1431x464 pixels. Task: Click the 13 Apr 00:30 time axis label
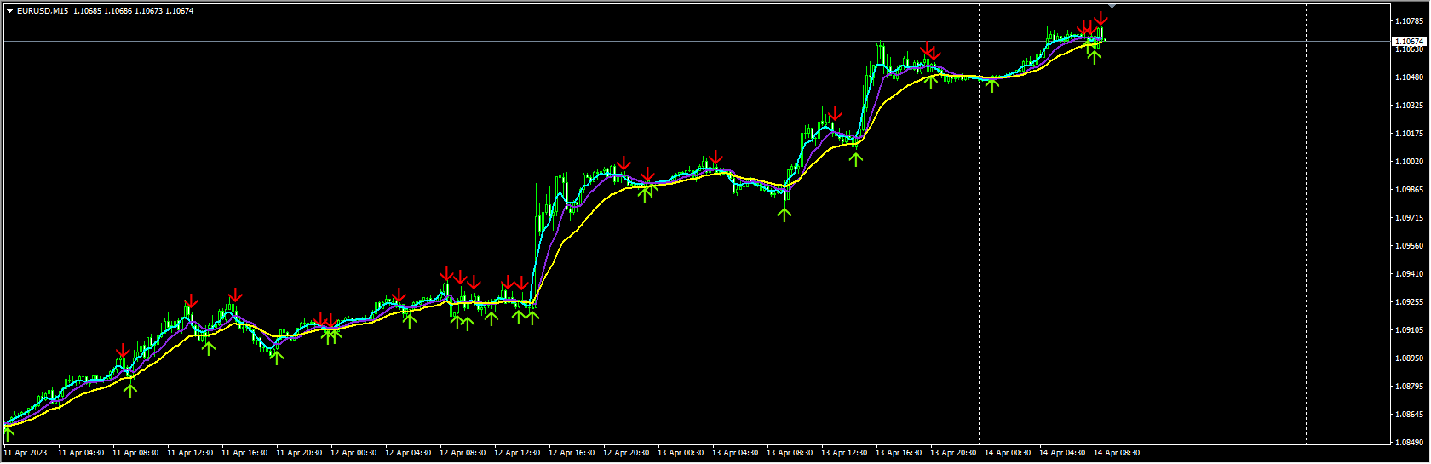pos(681,453)
